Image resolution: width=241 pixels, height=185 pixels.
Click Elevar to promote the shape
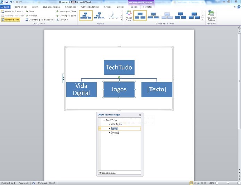click(30, 11)
